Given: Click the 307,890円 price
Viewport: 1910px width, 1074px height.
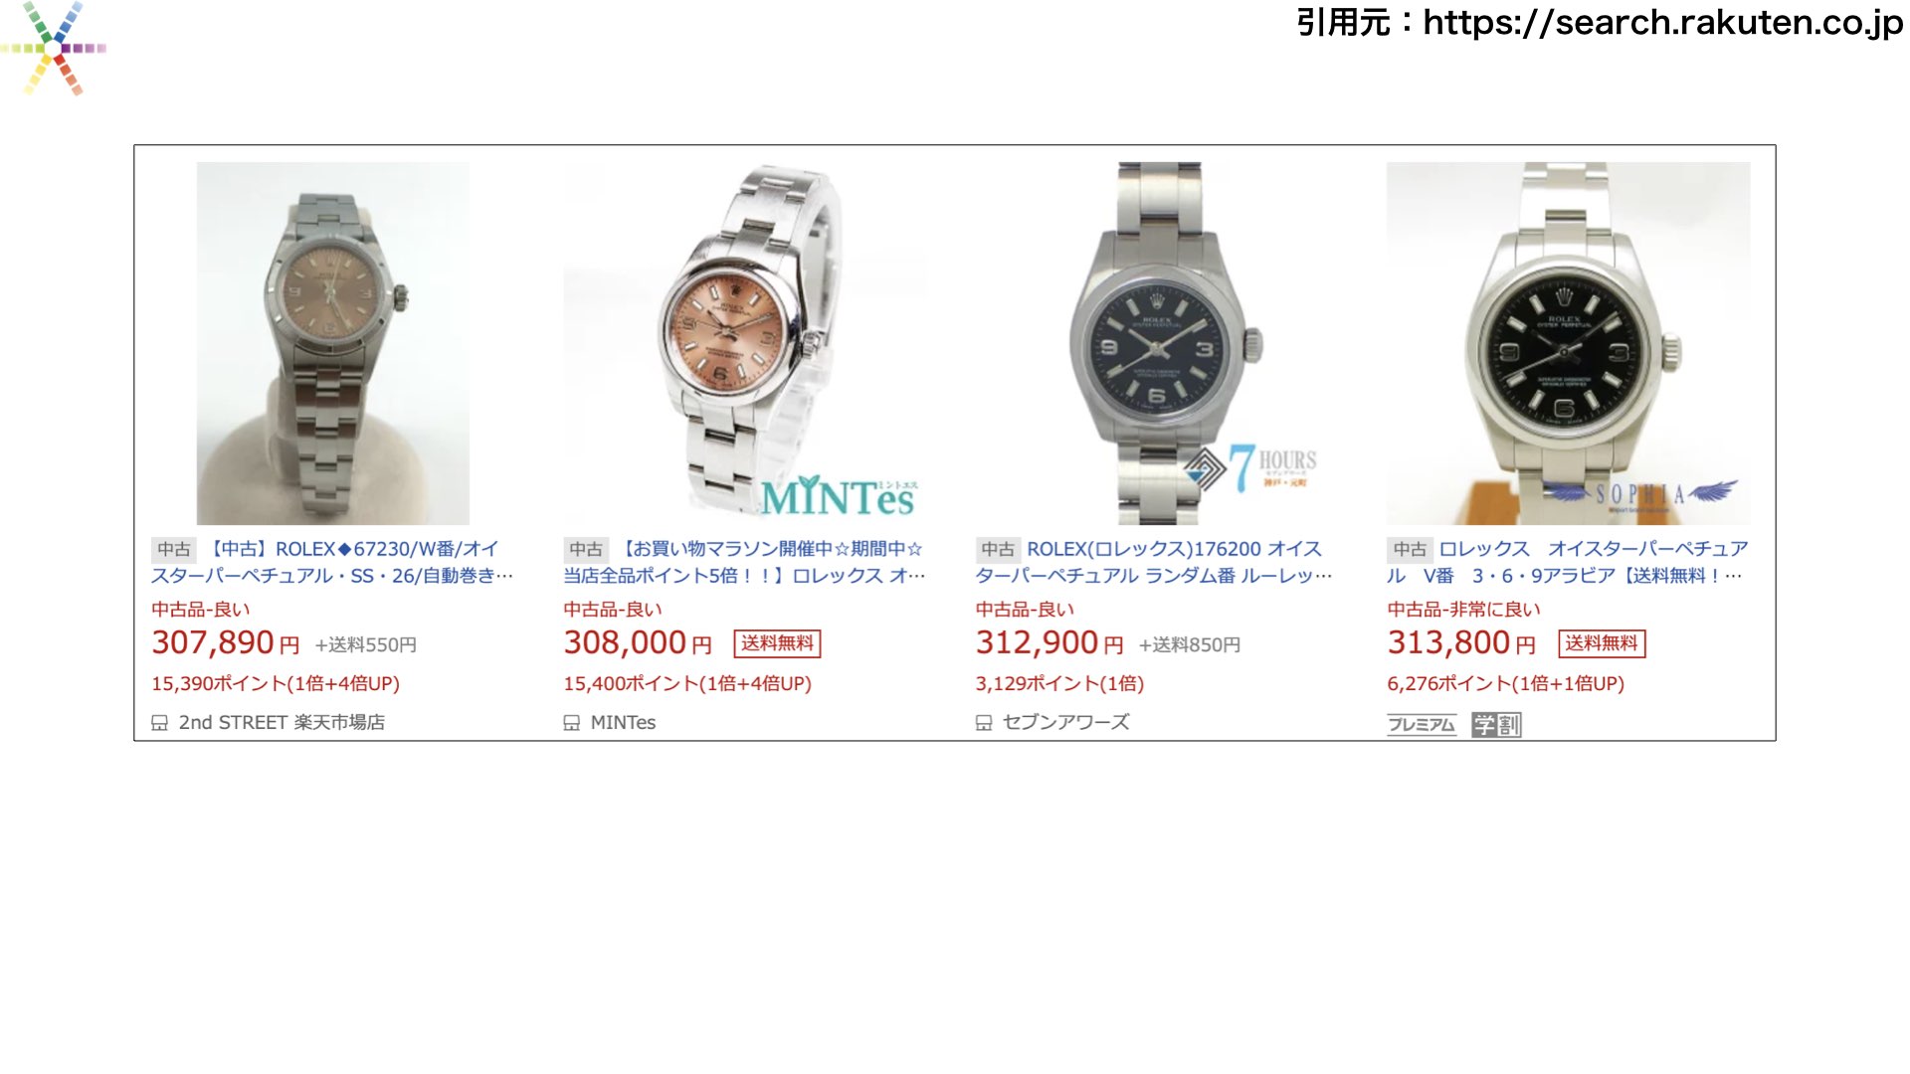Looking at the screenshot, I should (x=226, y=643).
